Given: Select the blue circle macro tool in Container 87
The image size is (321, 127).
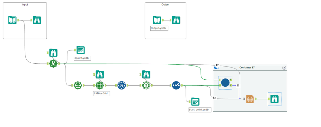Looking at the screenshot, I should (x=225, y=83).
